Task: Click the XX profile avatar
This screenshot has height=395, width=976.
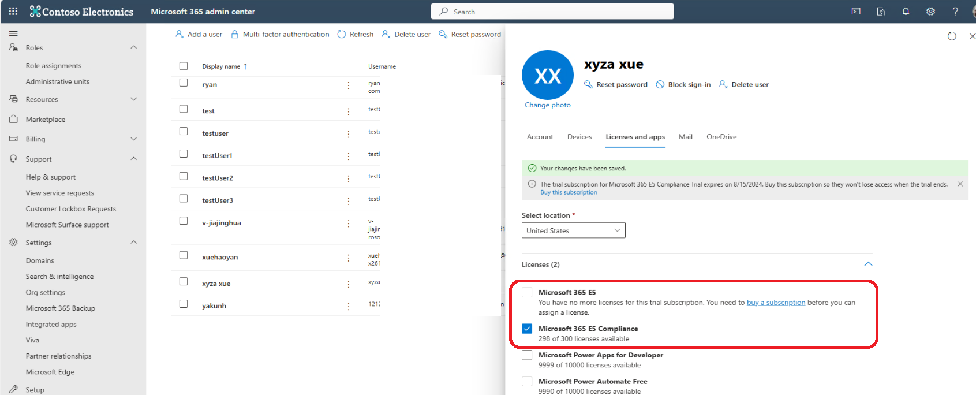Action: pos(548,76)
